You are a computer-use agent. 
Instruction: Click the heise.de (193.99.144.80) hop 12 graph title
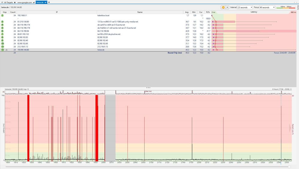coord(17,89)
